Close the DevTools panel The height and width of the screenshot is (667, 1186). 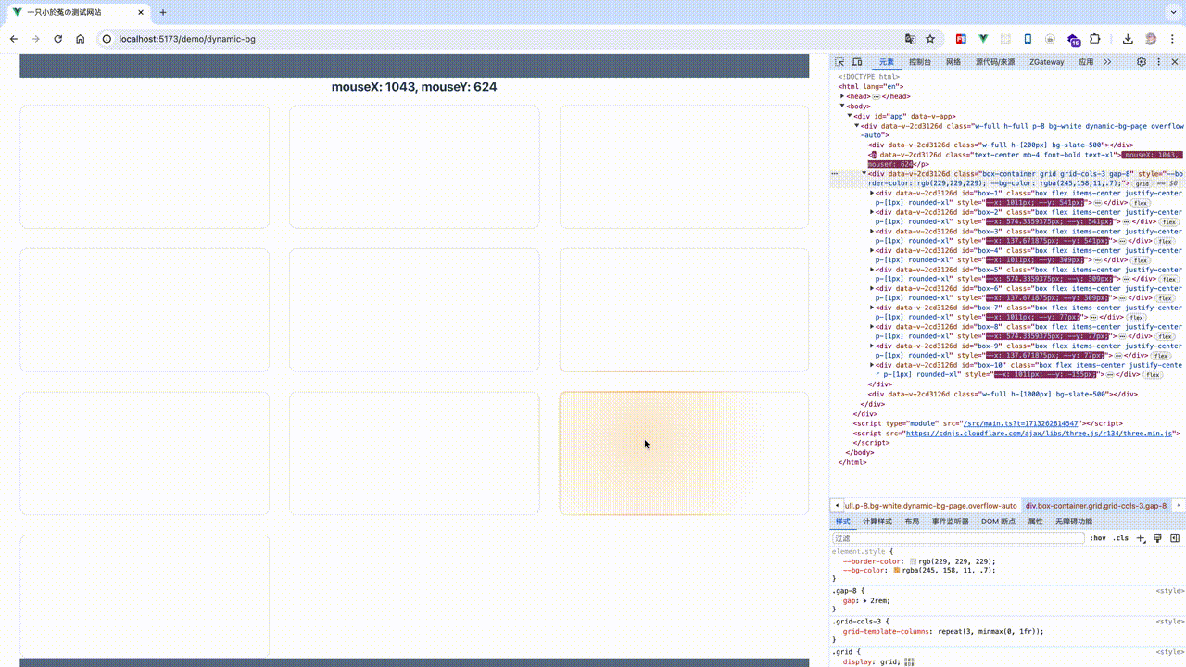point(1175,62)
